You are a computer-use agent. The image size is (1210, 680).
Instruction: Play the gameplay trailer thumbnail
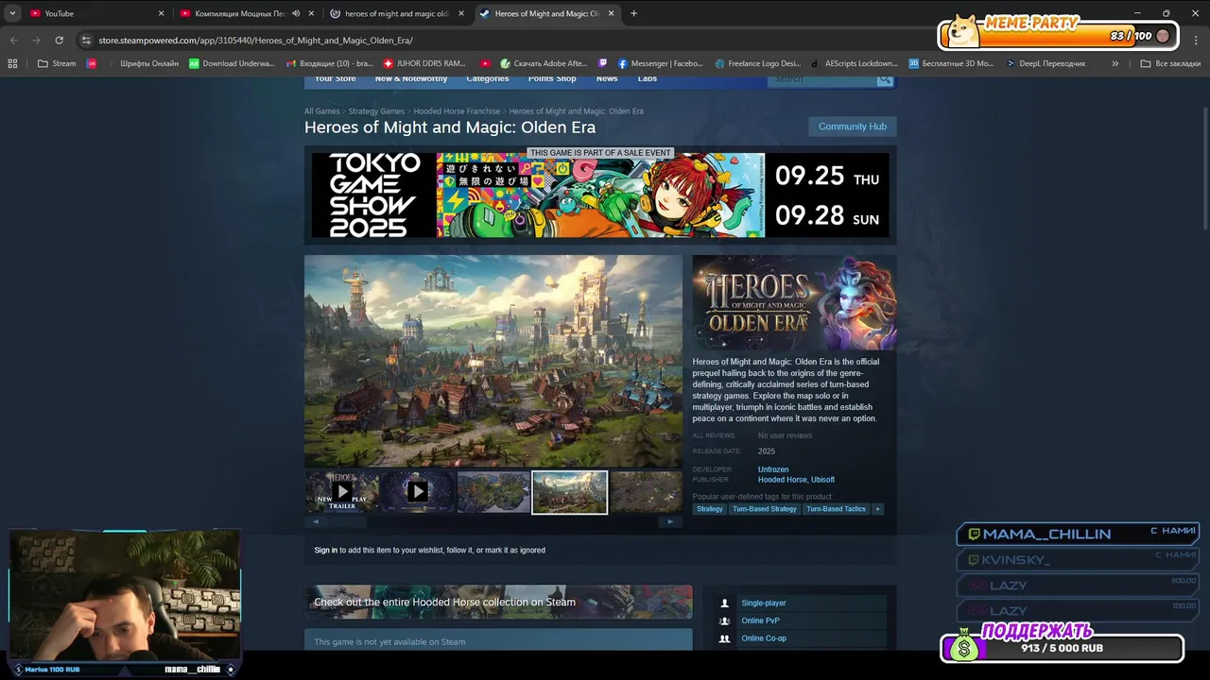341,492
